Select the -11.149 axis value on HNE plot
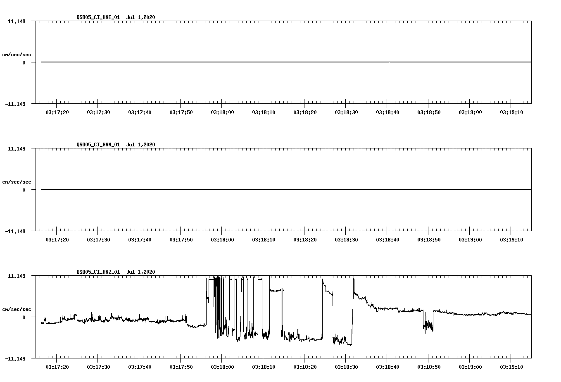This screenshot has width=561, height=382. (x=15, y=104)
